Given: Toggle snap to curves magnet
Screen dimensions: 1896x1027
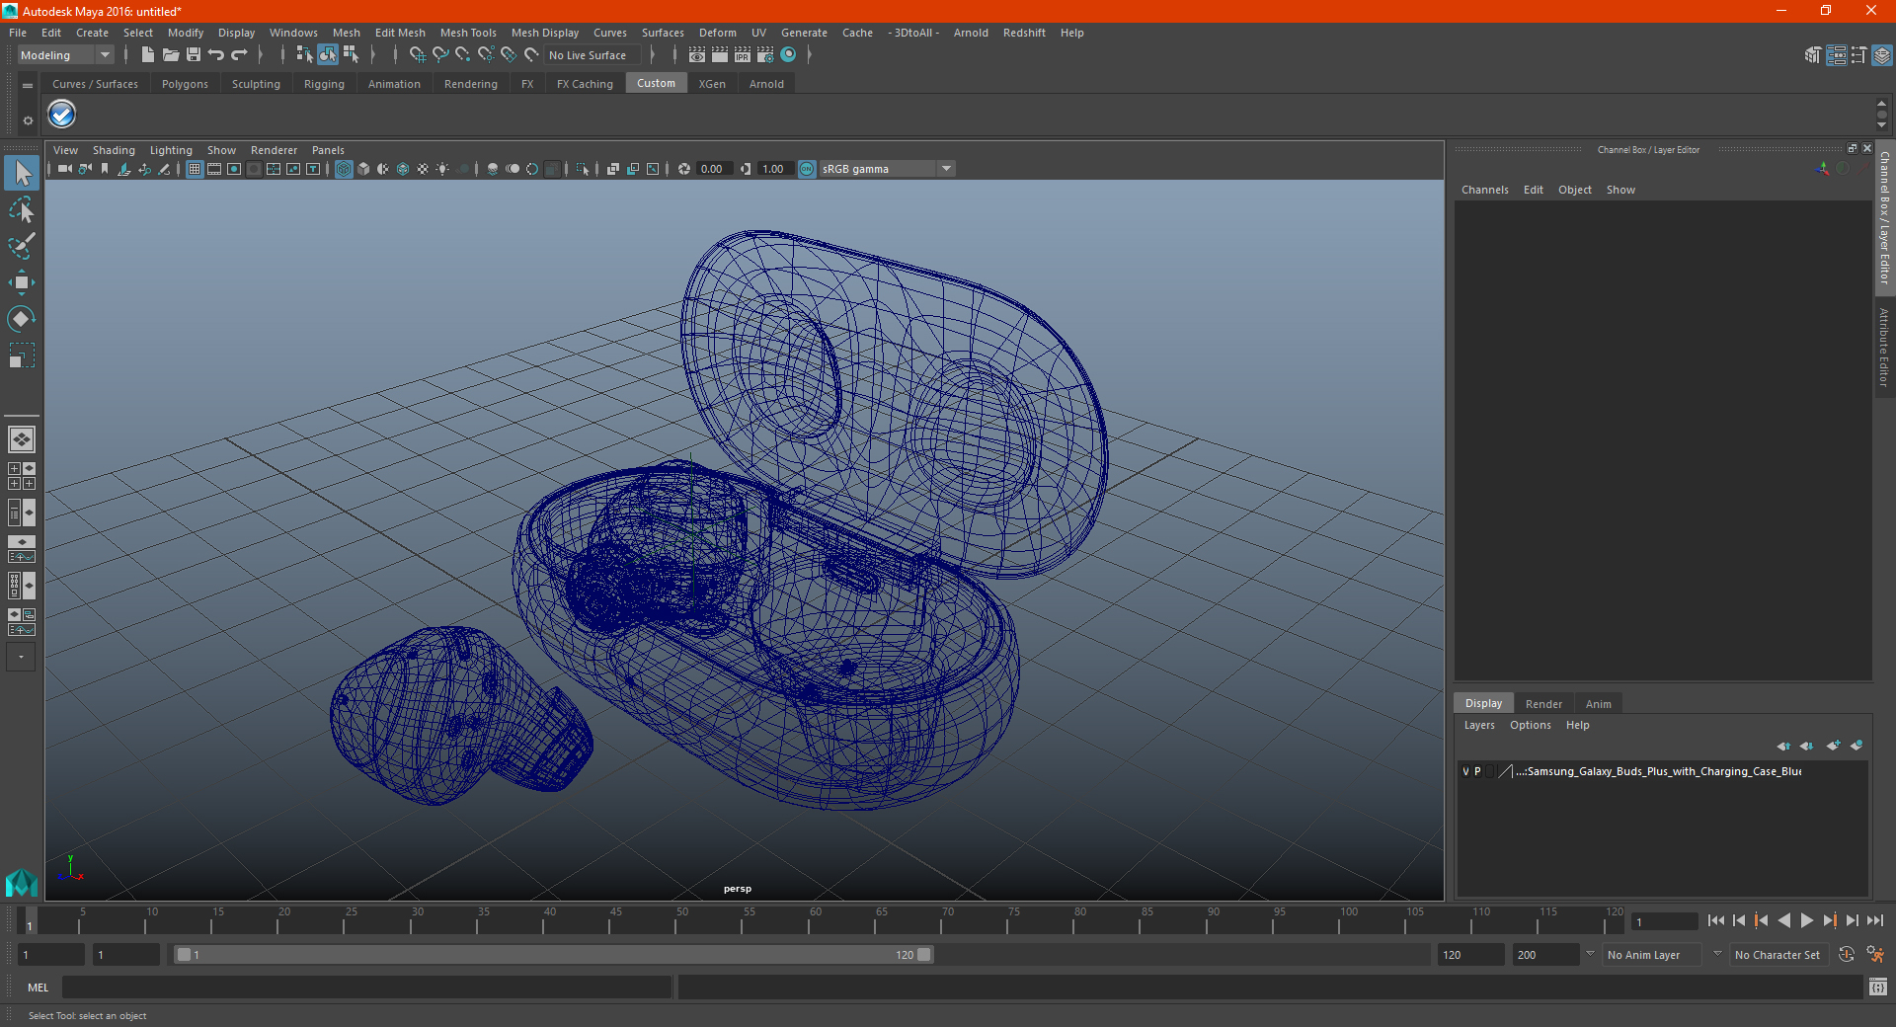Looking at the screenshot, I should tap(440, 55).
